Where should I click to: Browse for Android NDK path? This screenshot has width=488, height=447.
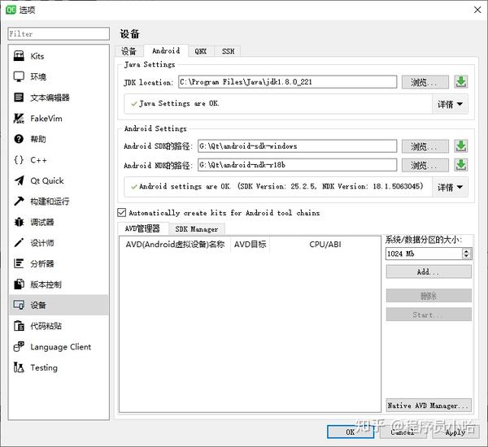[x=425, y=165]
